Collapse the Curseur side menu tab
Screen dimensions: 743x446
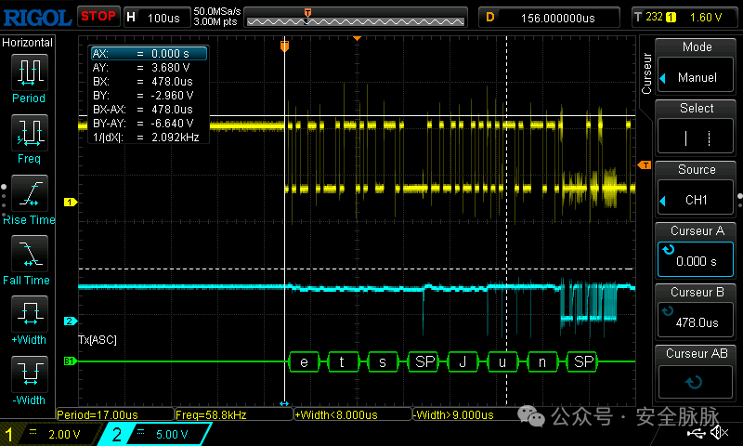click(646, 74)
